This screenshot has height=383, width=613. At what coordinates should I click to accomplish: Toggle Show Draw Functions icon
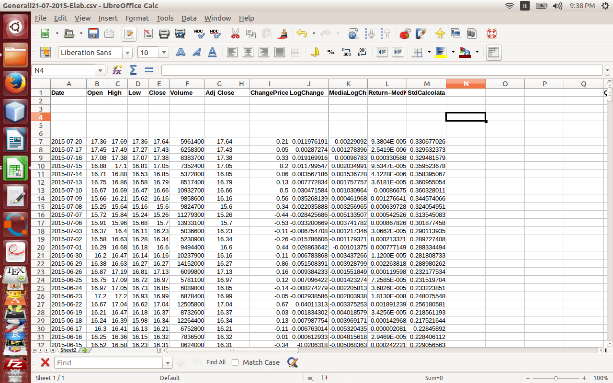point(420,34)
